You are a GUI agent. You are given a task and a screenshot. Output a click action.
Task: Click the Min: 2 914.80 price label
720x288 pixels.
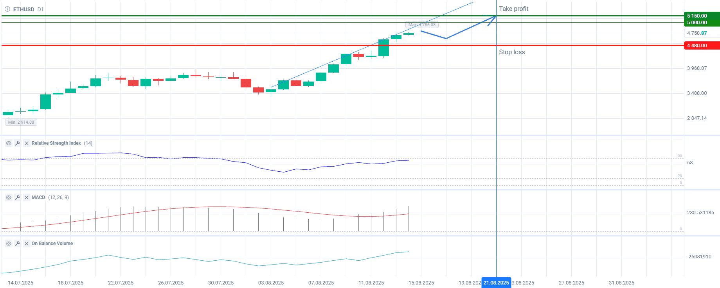[21, 122]
